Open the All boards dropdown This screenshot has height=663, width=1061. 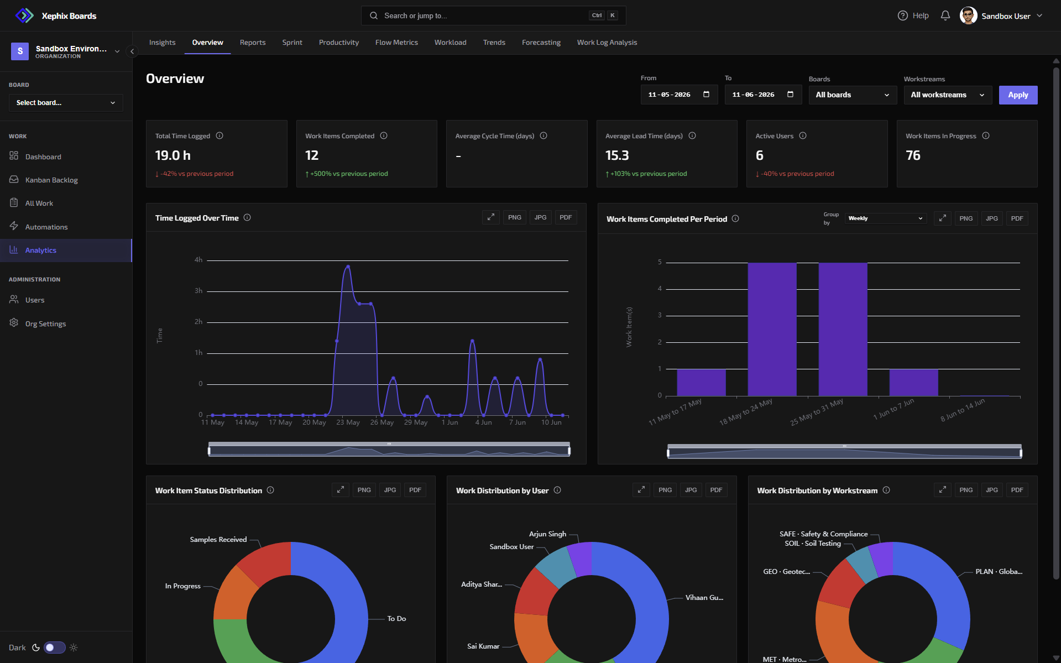(852, 95)
